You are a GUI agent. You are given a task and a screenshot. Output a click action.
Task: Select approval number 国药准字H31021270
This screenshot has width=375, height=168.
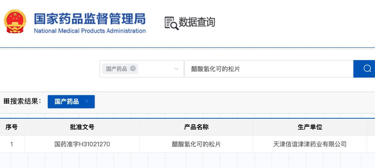(x=82, y=144)
